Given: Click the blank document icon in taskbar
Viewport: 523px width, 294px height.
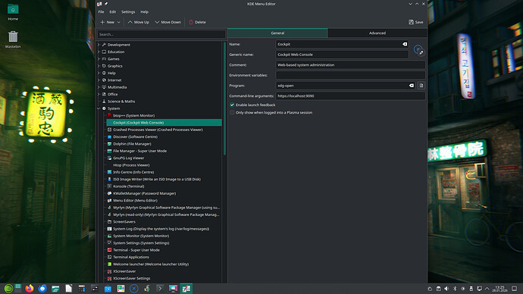Looking at the screenshot, I should tap(69, 289).
